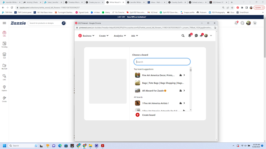Expand the Analytics dropdown menu

coord(120,36)
